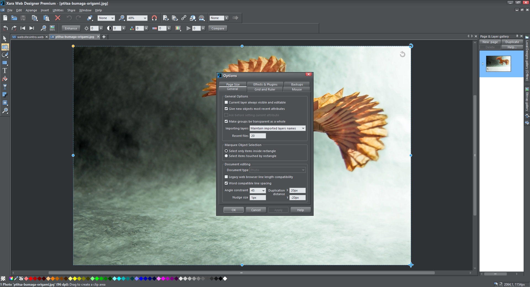Click Duplicate in Page gallery
This screenshot has height=287, width=530.
point(512,42)
